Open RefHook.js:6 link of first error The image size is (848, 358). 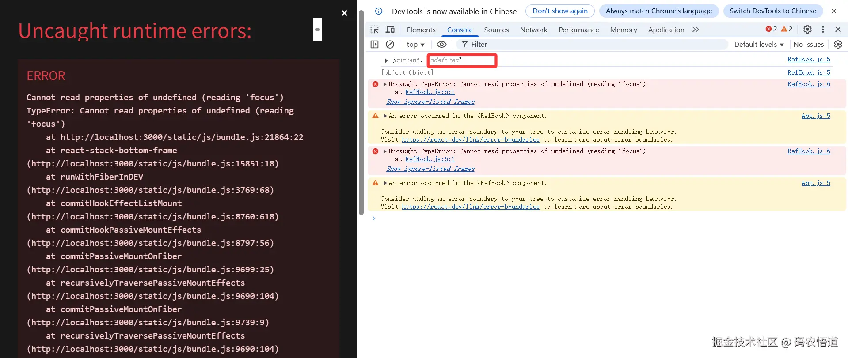(x=809, y=84)
